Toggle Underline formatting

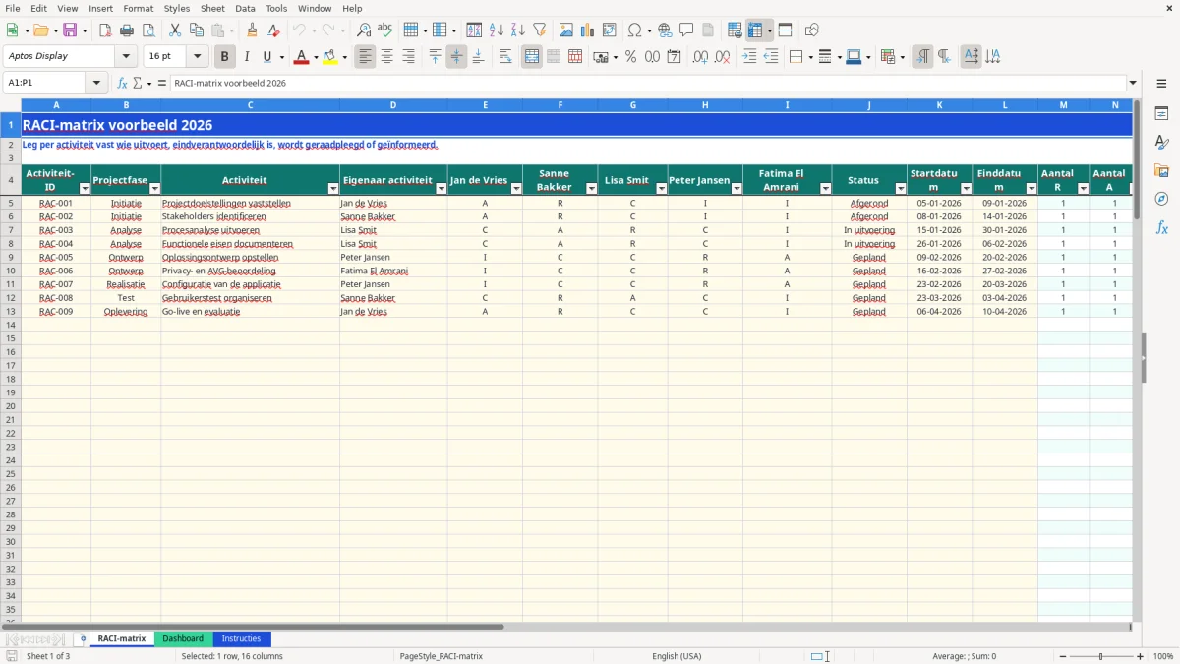point(266,57)
